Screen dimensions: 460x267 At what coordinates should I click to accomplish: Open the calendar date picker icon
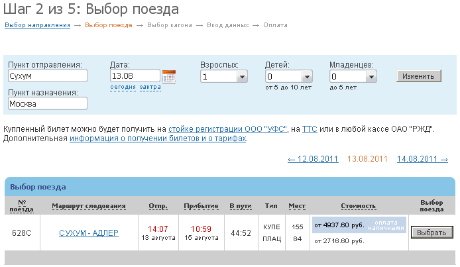169,76
